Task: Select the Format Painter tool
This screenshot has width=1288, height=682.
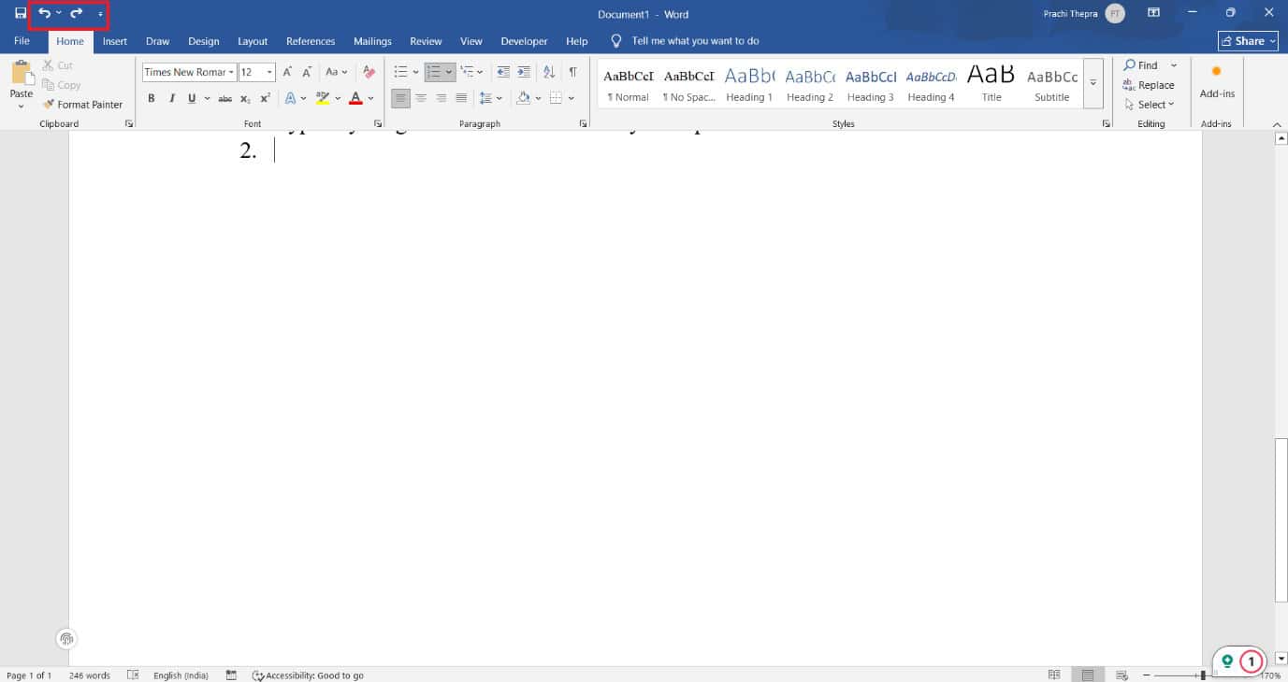Action: (82, 105)
